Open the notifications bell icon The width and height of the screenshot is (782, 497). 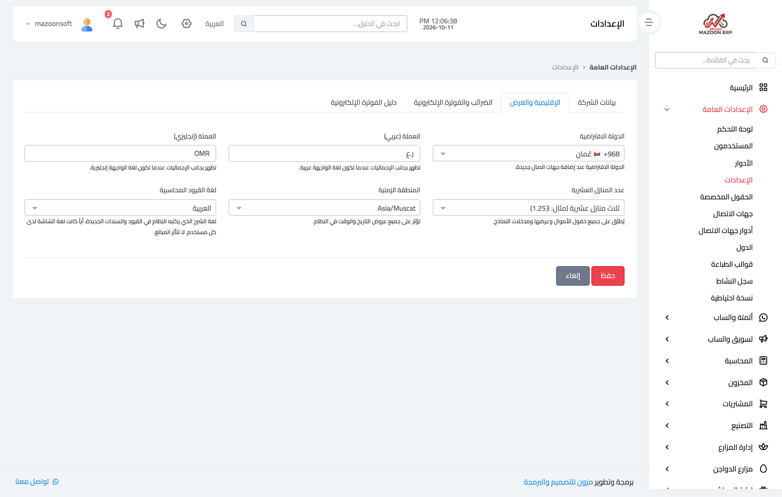(118, 23)
